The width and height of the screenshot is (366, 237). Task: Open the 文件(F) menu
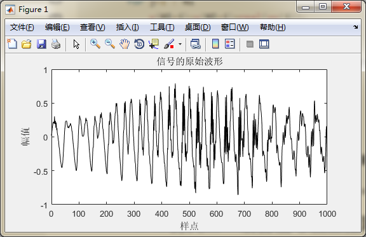click(22, 27)
